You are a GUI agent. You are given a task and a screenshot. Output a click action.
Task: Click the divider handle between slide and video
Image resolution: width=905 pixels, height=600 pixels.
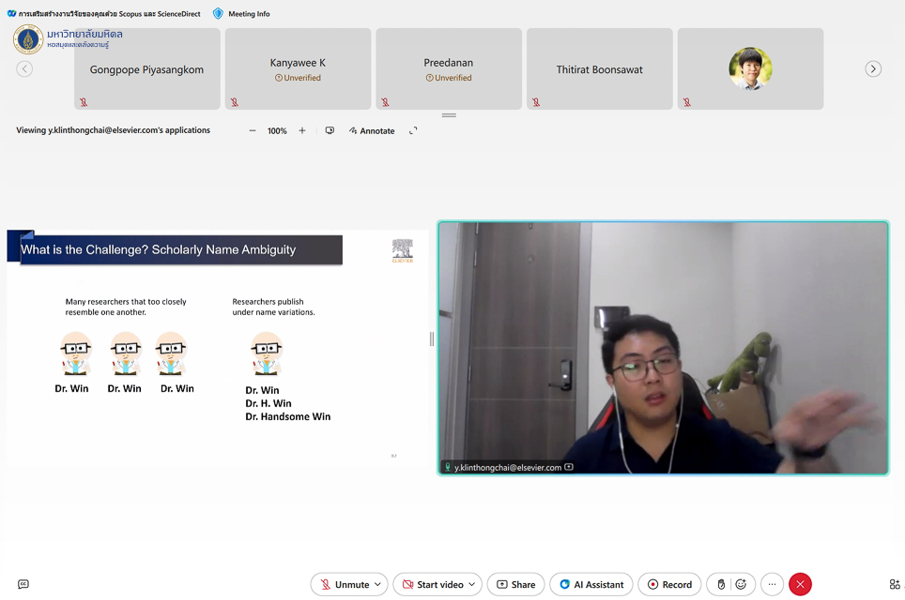[x=432, y=339]
